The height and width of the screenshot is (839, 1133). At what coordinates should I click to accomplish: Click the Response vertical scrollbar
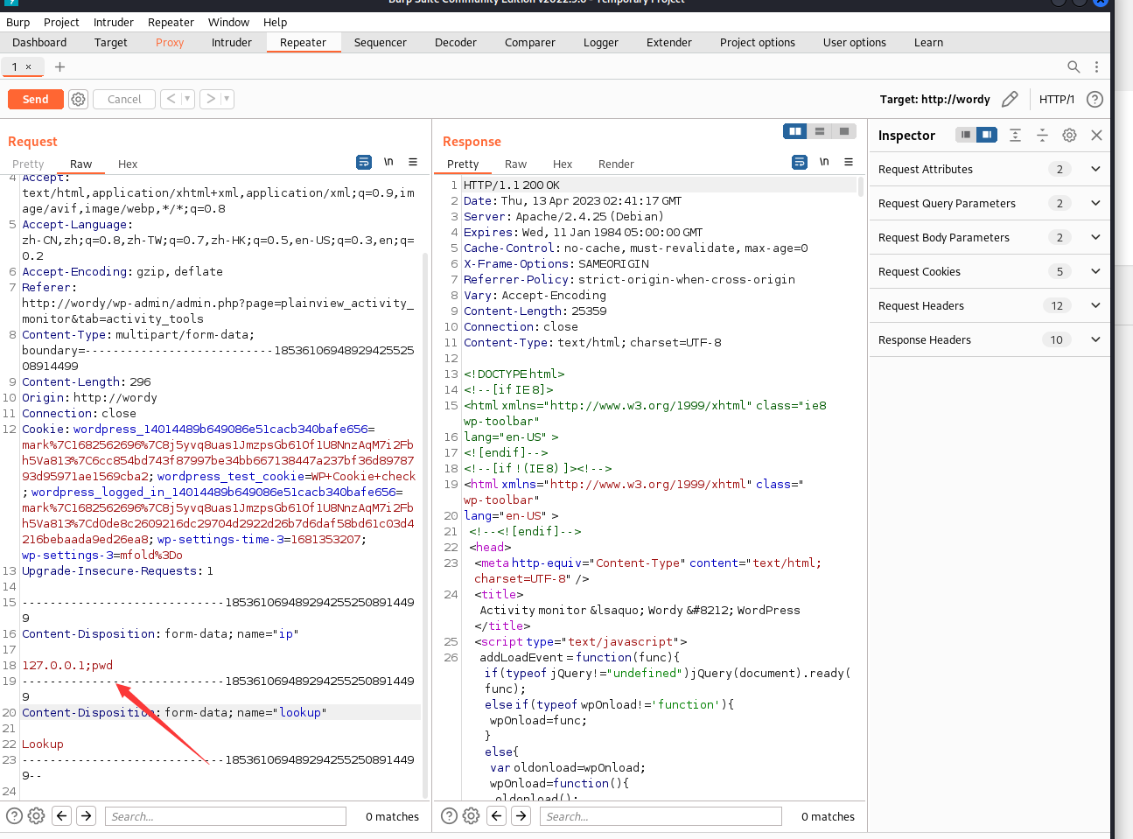[861, 186]
